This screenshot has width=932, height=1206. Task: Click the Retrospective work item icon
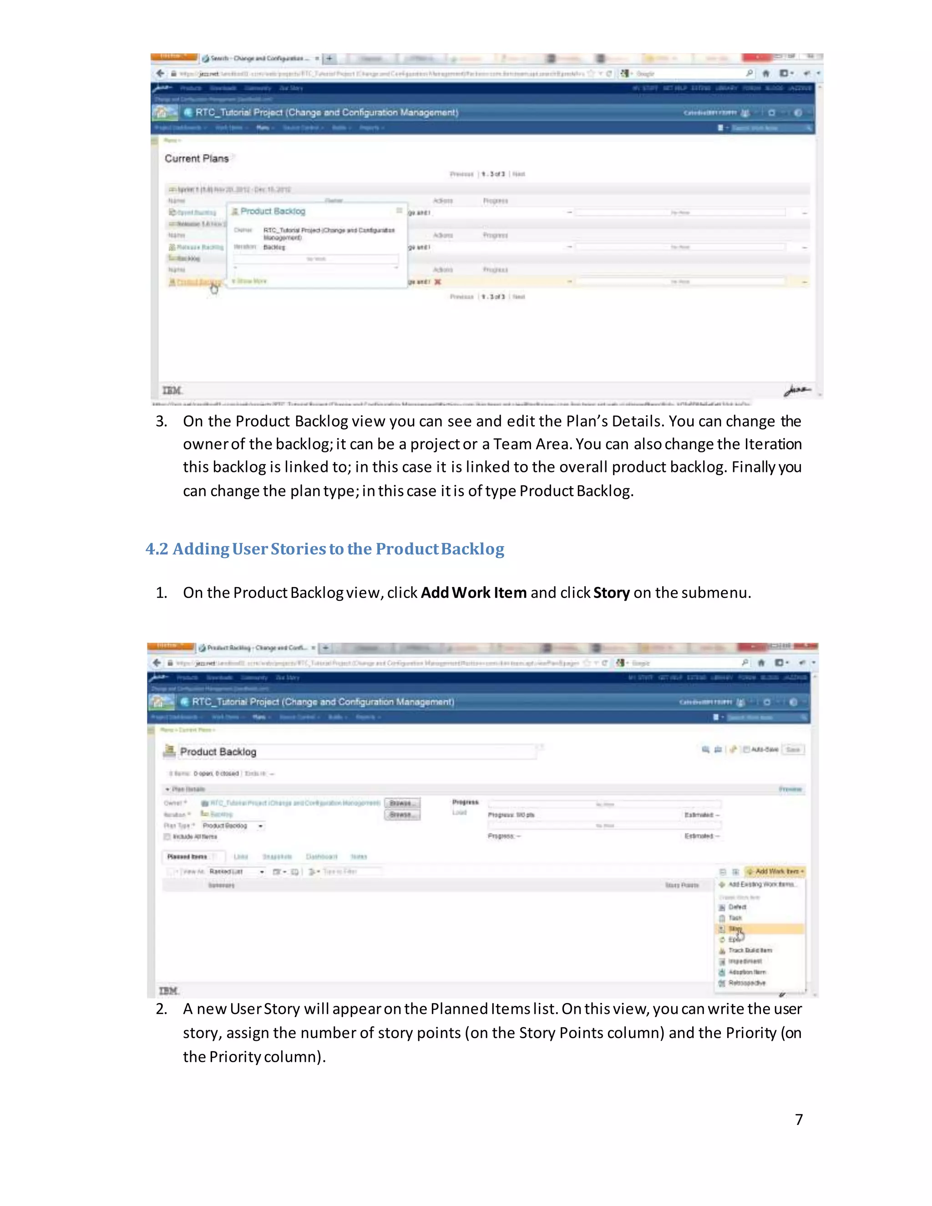722,983
